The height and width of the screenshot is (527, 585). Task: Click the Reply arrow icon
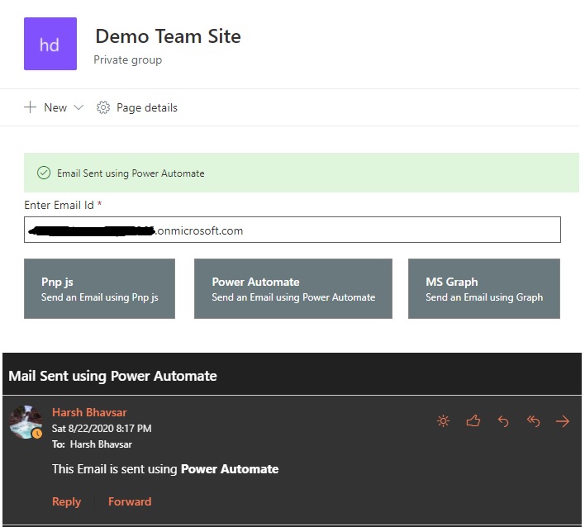point(503,421)
